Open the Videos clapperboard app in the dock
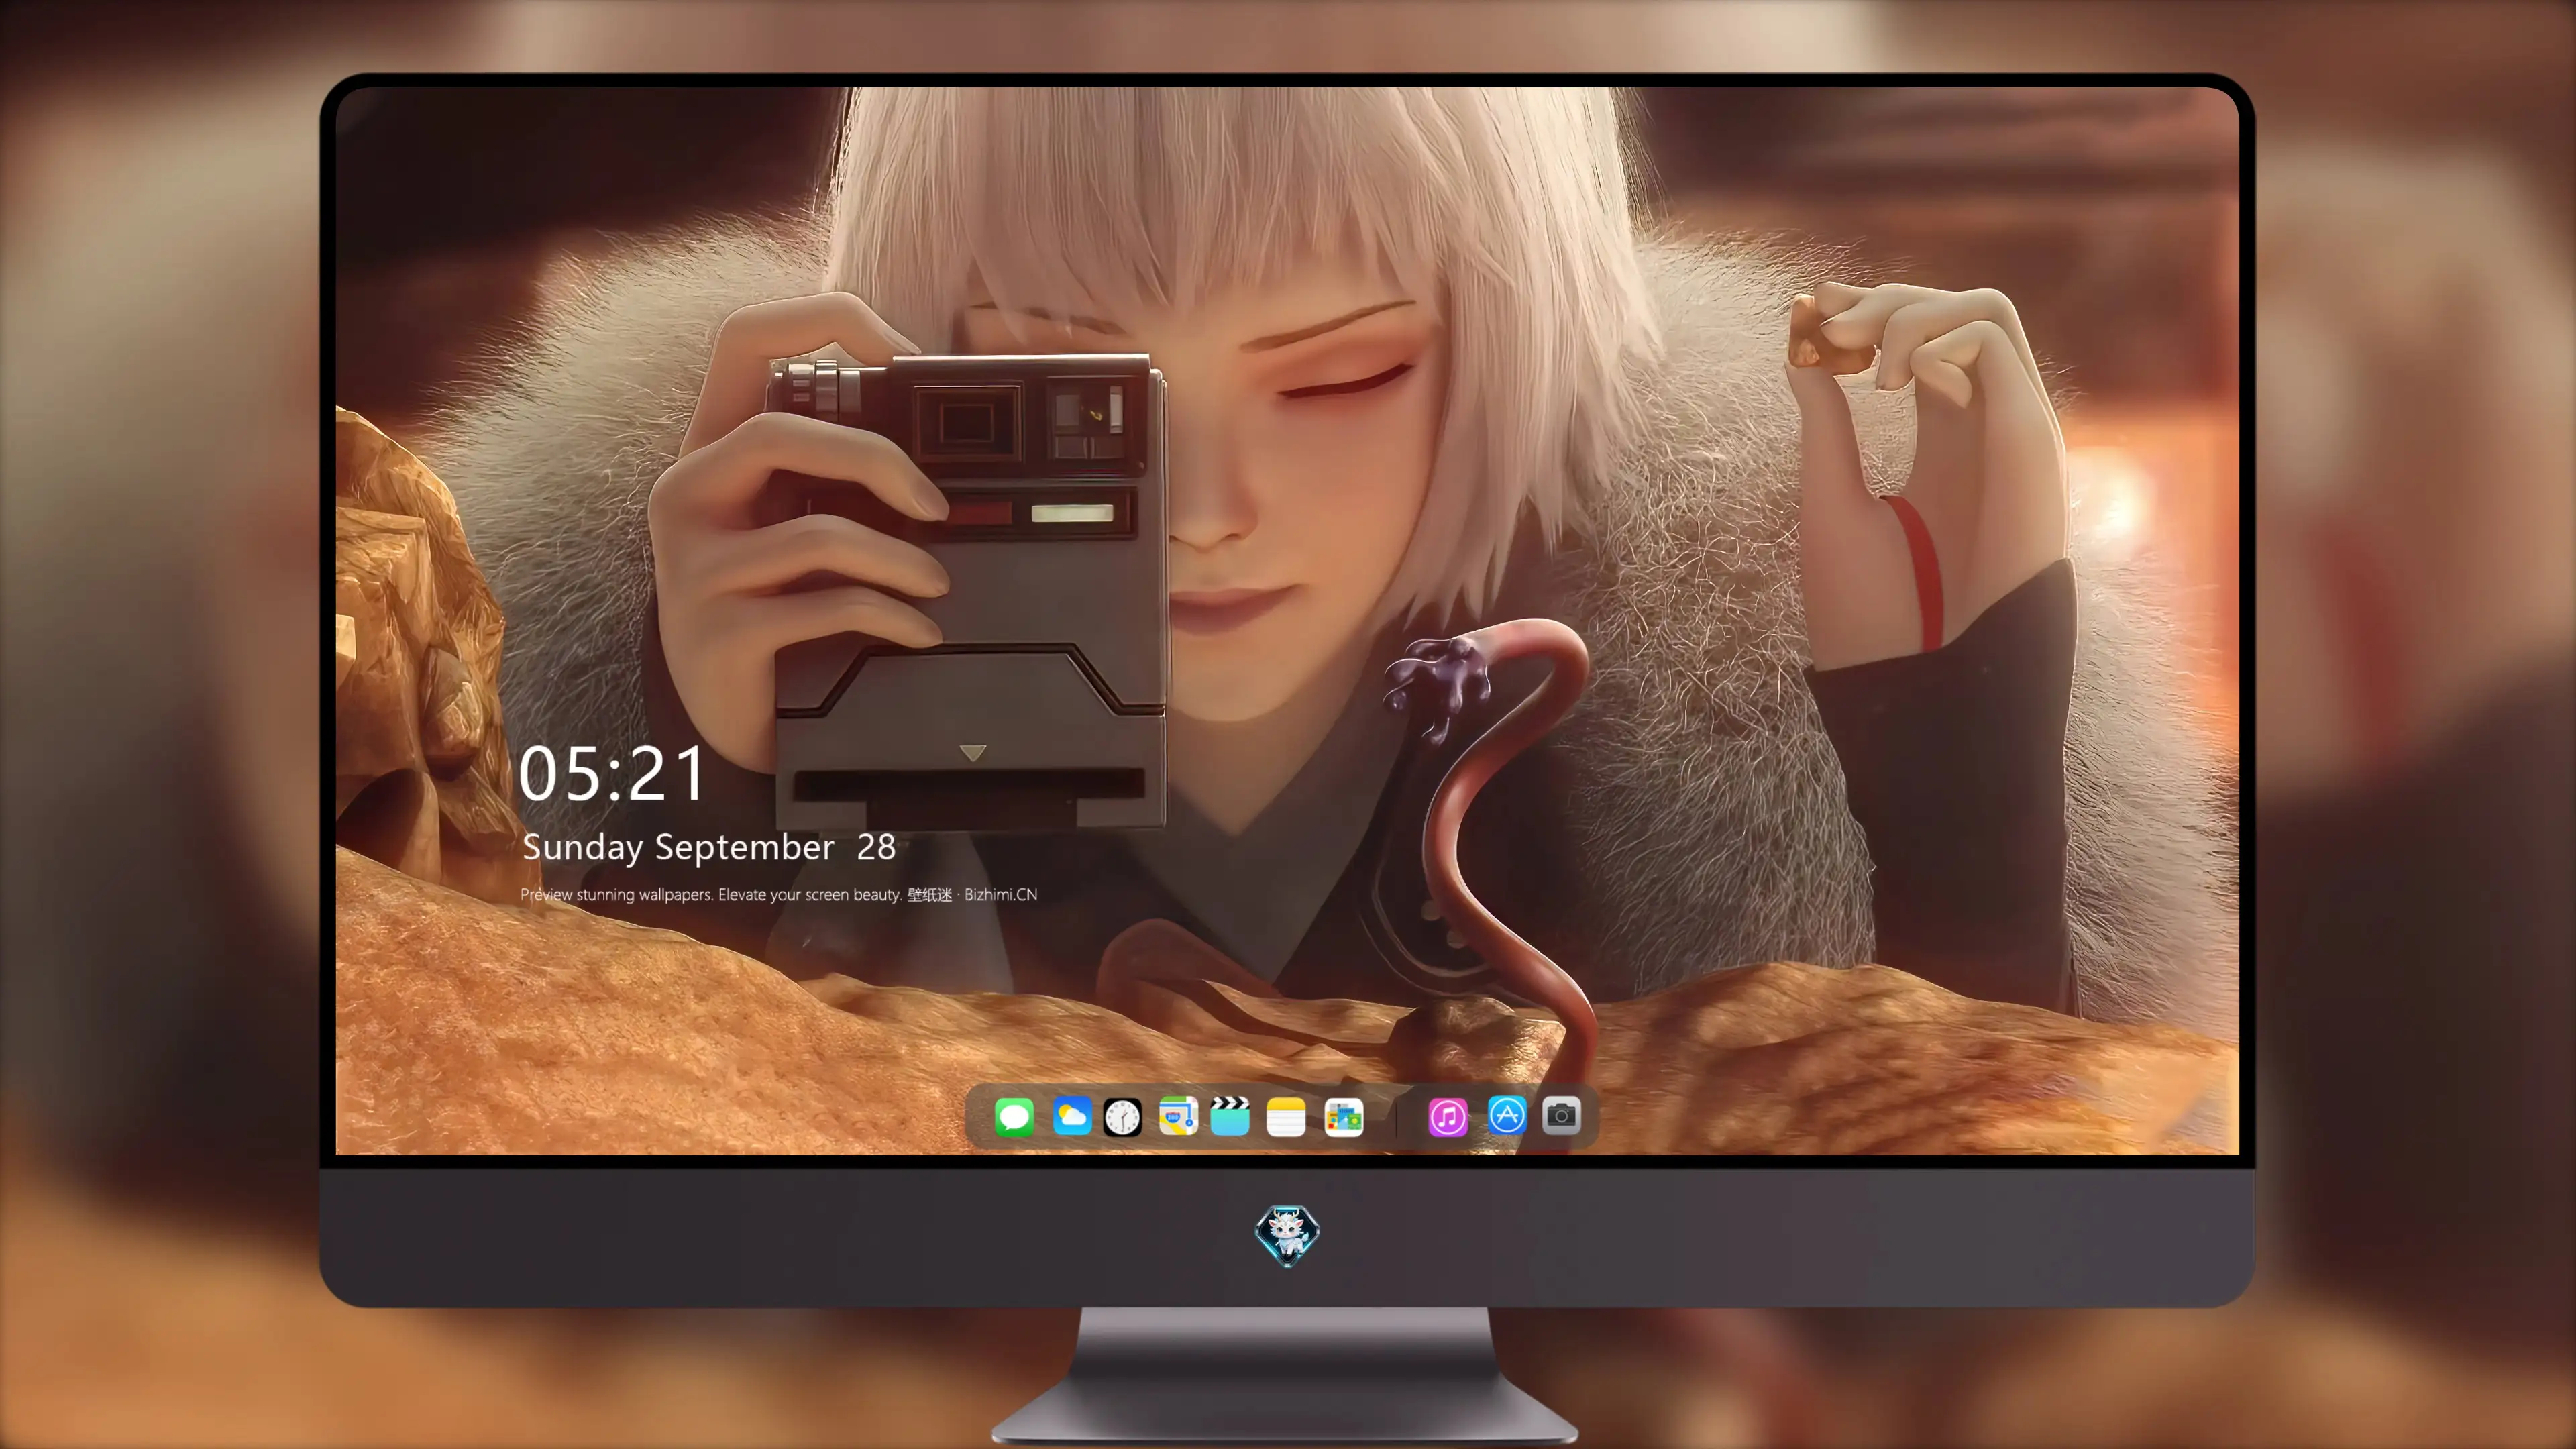Image resolution: width=2576 pixels, height=1449 pixels. click(1230, 1116)
